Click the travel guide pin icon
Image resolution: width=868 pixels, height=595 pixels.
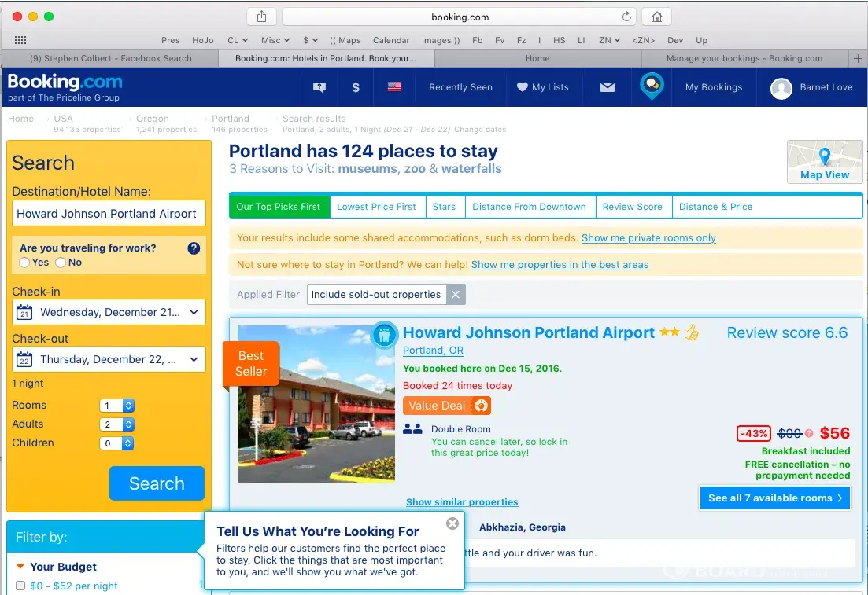click(x=652, y=86)
